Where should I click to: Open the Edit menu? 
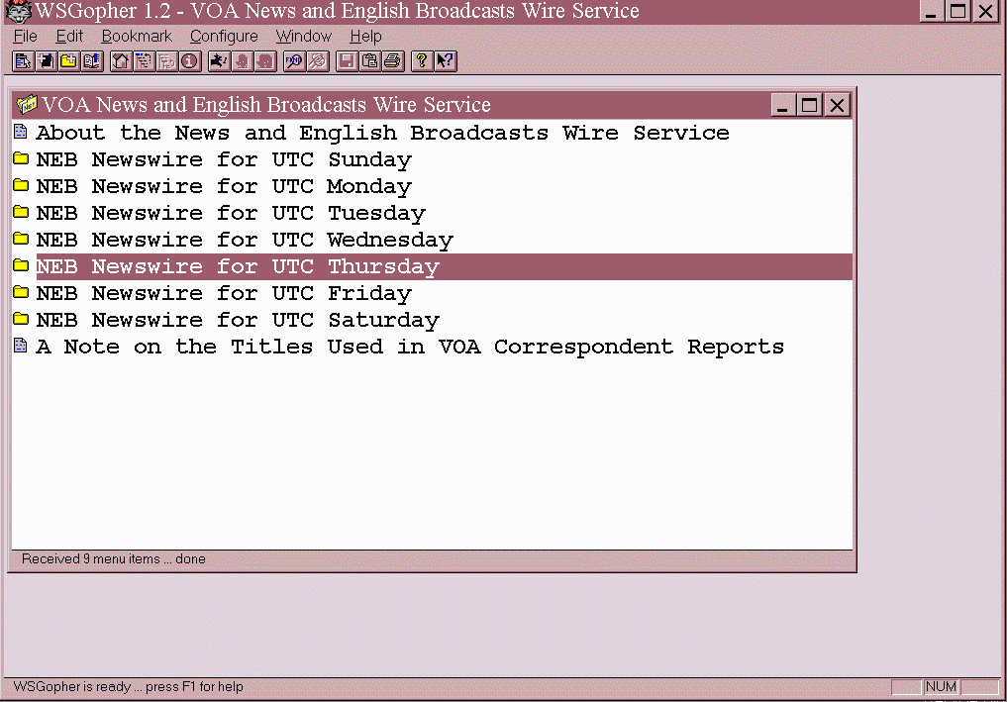[69, 37]
